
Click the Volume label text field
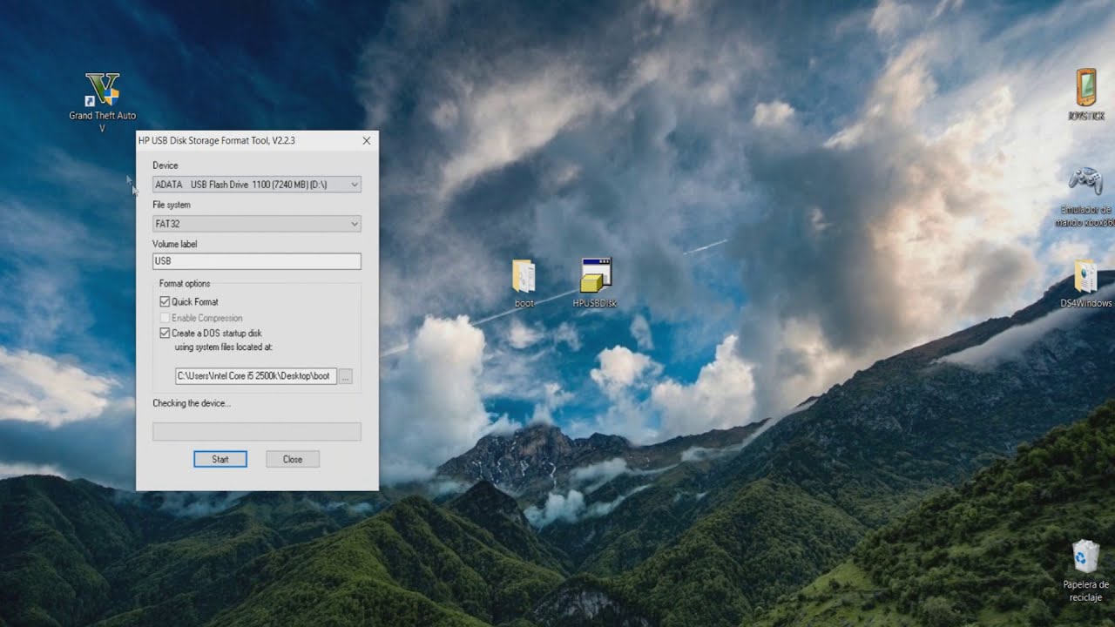(x=256, y=261)
